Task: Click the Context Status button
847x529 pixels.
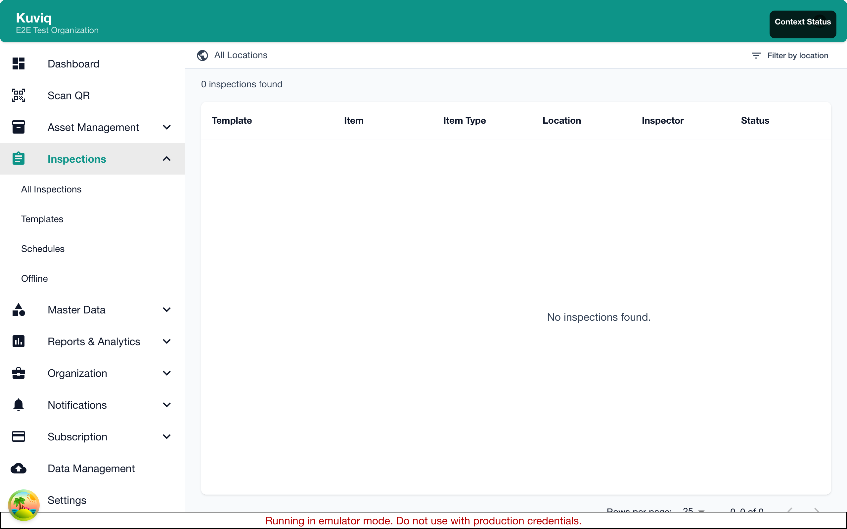Action: 802,22
